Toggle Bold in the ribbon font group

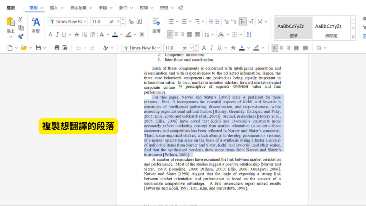50,35
